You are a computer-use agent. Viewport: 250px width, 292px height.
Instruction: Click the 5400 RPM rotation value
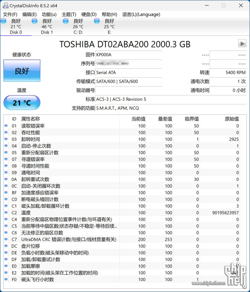pyautogui.click(x=228, y=72)
